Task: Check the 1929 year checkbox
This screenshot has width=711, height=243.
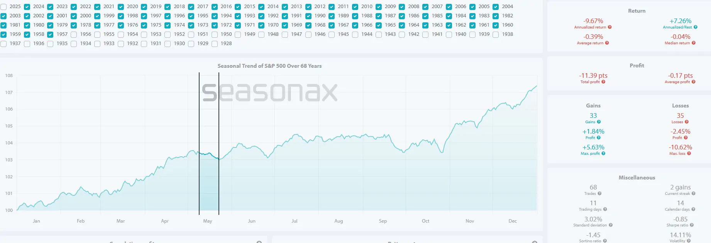Action: coord(191,44)
